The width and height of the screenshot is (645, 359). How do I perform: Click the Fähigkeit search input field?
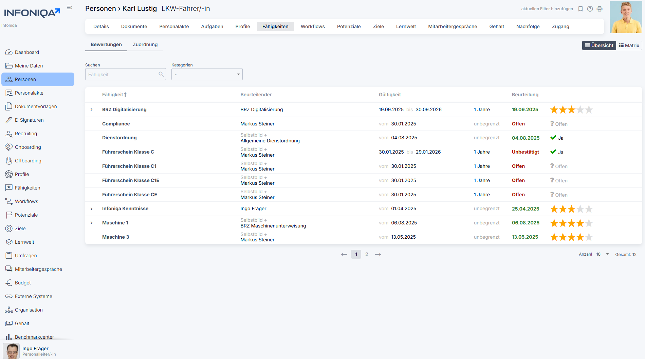pos(126,74)
